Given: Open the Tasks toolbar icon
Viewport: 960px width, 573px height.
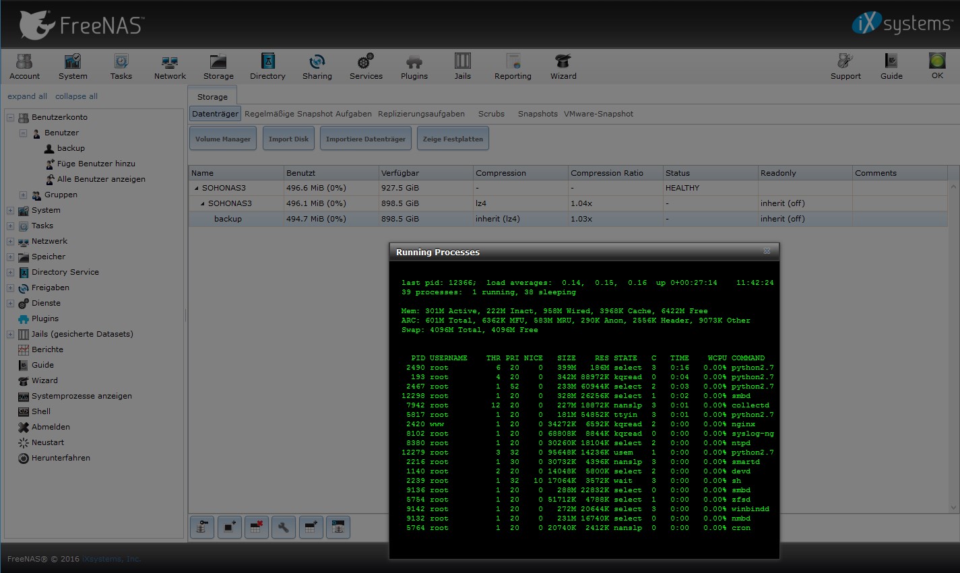Looking at the screenshot, I should pos(121,67).
